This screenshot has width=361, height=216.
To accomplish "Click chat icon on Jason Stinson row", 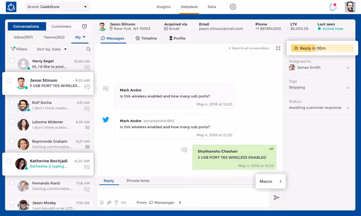I will [87, 86].
